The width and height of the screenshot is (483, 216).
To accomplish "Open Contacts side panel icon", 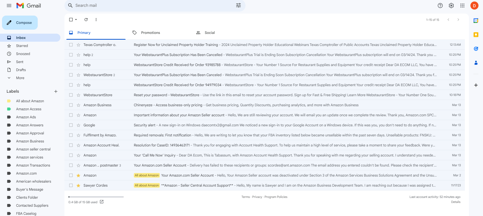I will tap(476, 63).
